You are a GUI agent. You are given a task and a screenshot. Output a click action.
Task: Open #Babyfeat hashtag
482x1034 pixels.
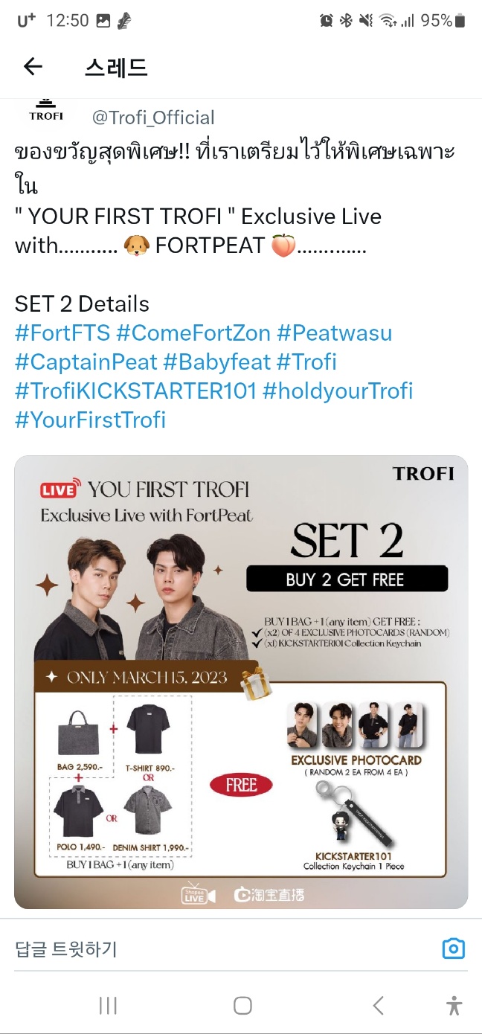click(x=217, y=362)
